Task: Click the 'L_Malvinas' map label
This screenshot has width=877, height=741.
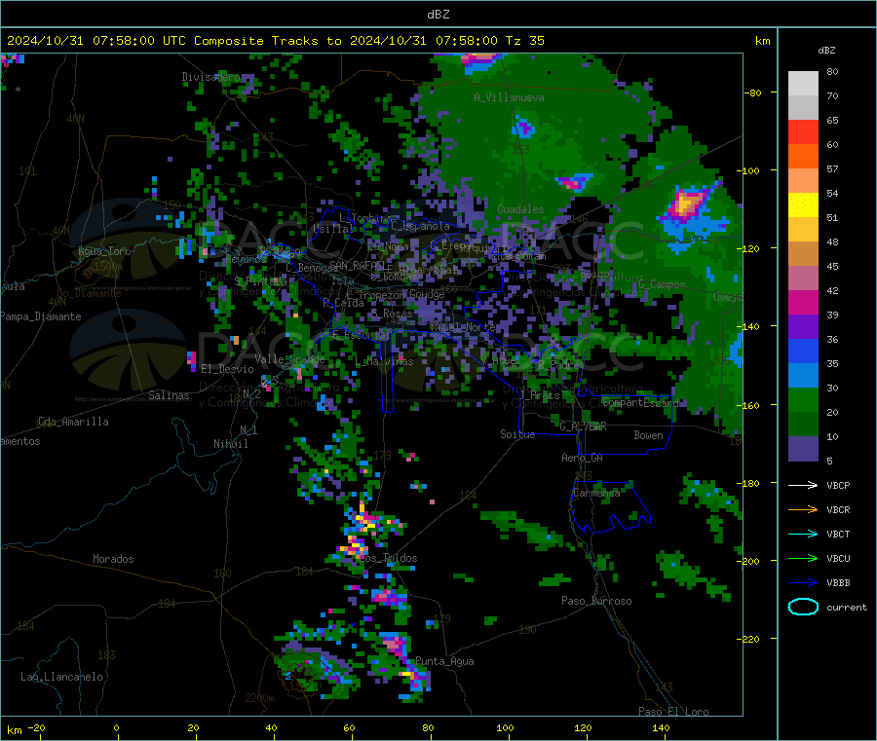Action: pos(384,361)
